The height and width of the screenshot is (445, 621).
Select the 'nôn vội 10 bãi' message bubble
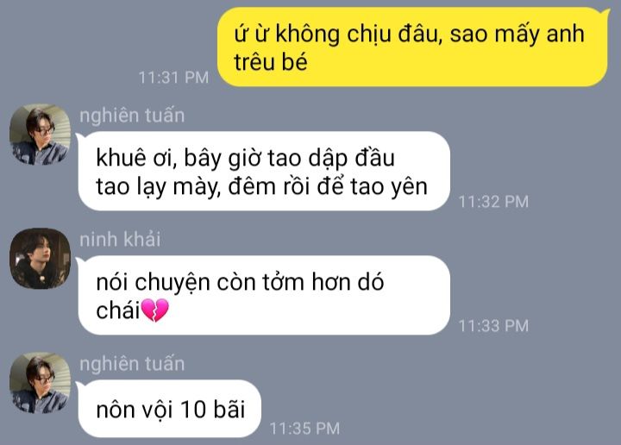coord(170,409)
